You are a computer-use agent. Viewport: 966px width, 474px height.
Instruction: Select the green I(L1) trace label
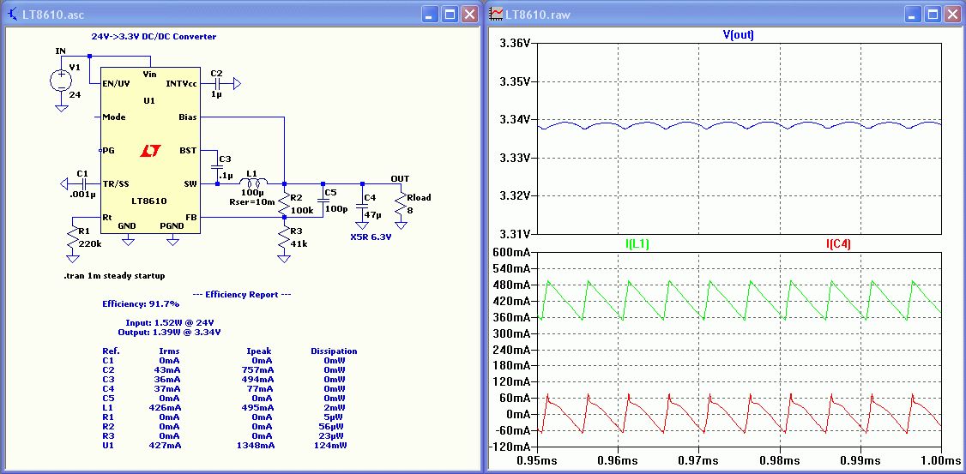coord(638,244)
